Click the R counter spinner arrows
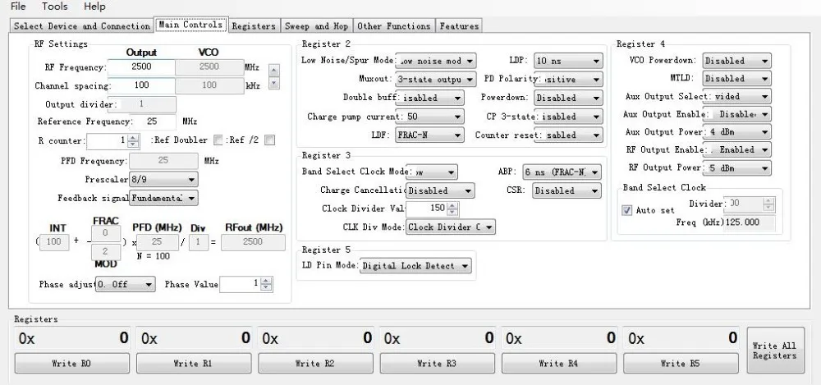Screen dimensions: 821x385 [134, 141]
